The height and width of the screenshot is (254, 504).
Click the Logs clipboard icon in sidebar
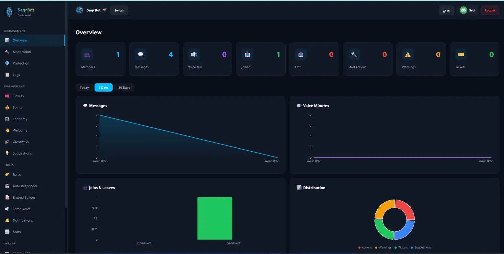coord(7,75)
